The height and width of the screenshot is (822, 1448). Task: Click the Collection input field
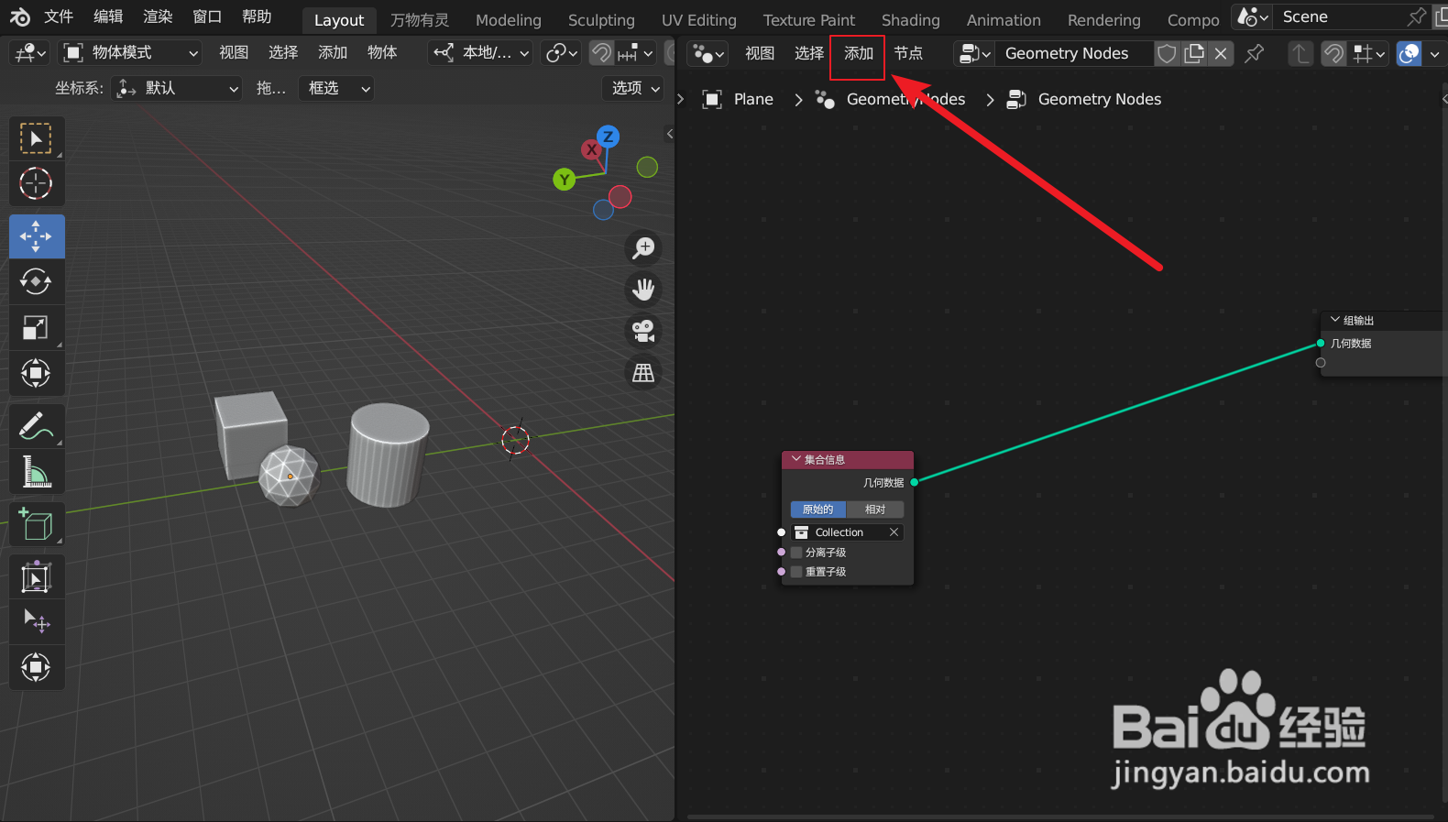pos(848,532)
